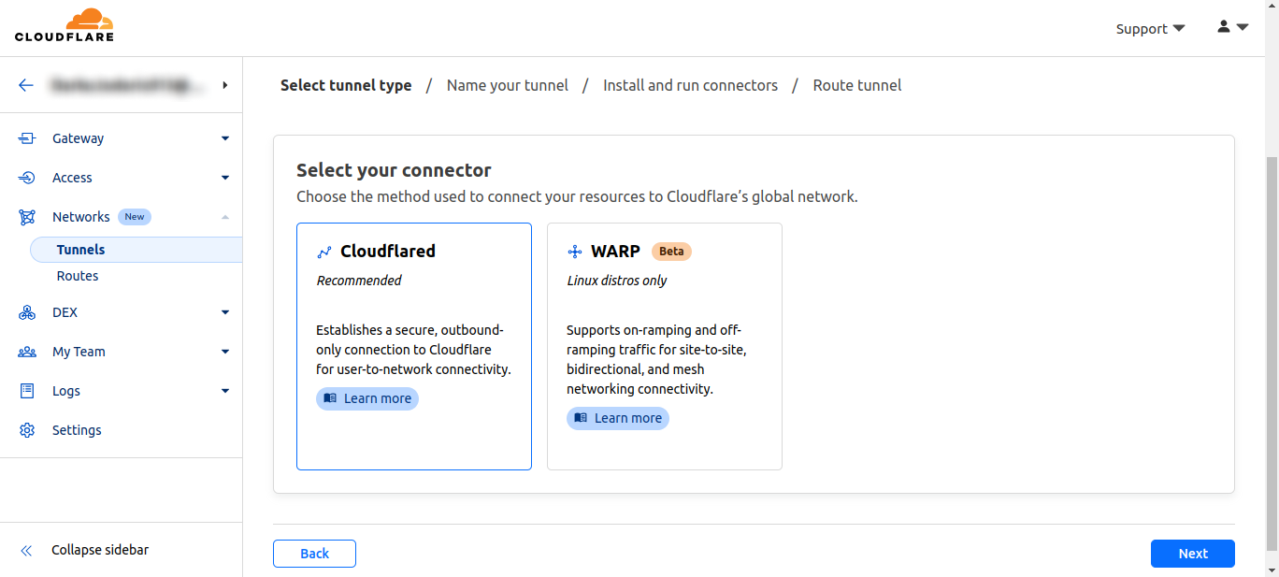Click the Networks sidebar icon

pyautogui.click(x=27, y=217)
